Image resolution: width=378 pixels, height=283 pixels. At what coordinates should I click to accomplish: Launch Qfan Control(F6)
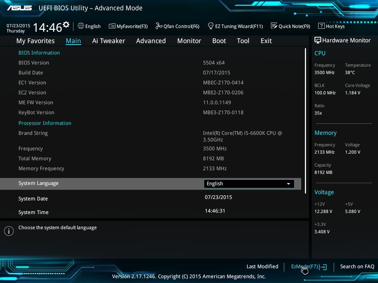click(178, 26)
